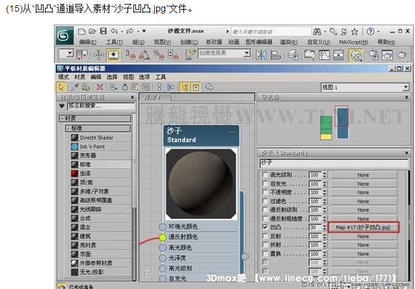The image size is (415, 289).
Task: Enable the 不透明度 map checkbox
Action: (x=265, y=192)
